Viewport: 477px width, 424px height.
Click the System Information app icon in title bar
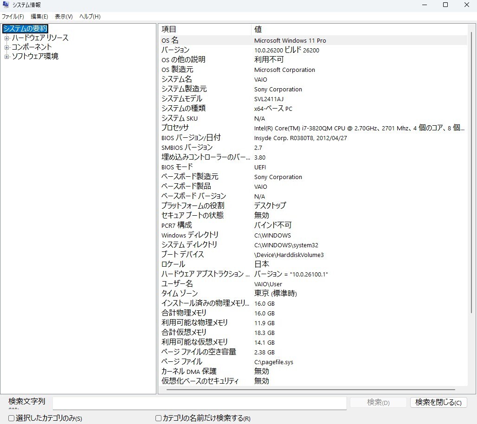point(6,5)
